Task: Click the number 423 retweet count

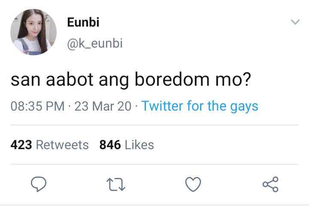Action: (21, 145)
